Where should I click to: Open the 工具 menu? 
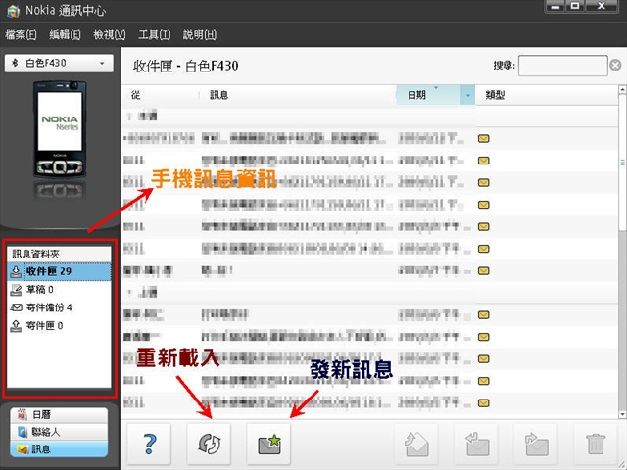coord(155,35)
